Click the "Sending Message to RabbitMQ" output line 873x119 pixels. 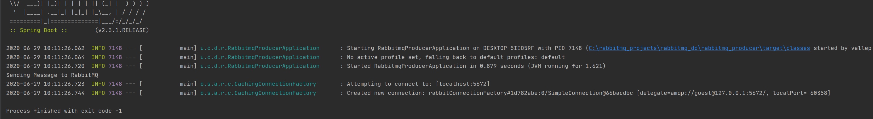pyautogui.click(x=52, y=75)
